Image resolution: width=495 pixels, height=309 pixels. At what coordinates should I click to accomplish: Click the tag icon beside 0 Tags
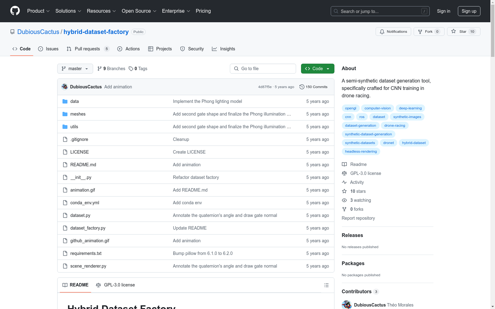click(131, 69)
